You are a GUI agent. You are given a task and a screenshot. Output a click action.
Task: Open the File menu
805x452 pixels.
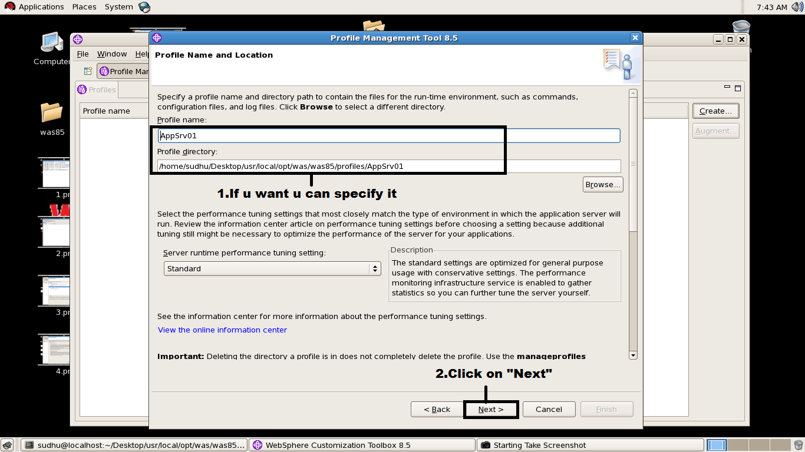click(x=83, y=54)
